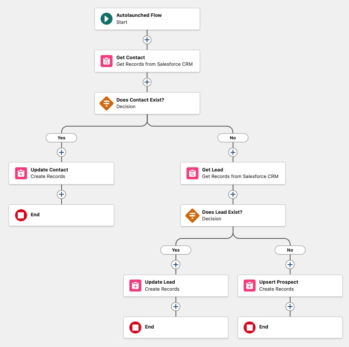Click the green Start play icon
The image size is (349, 347).
tap(106, 19)
